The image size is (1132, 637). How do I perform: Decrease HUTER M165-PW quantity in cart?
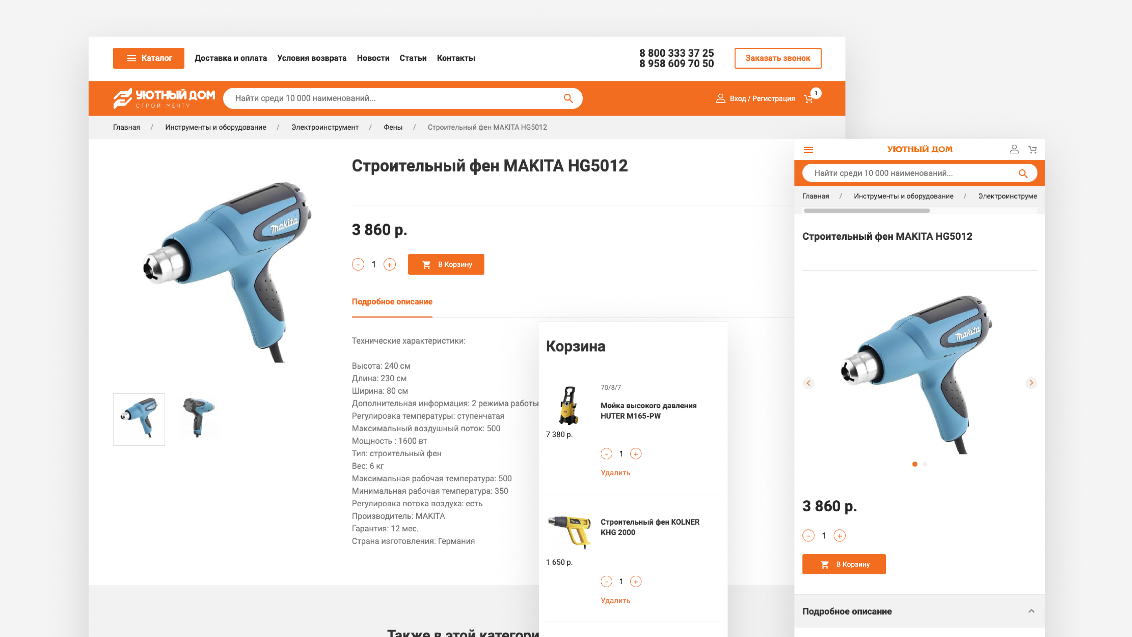click(606, 453)
